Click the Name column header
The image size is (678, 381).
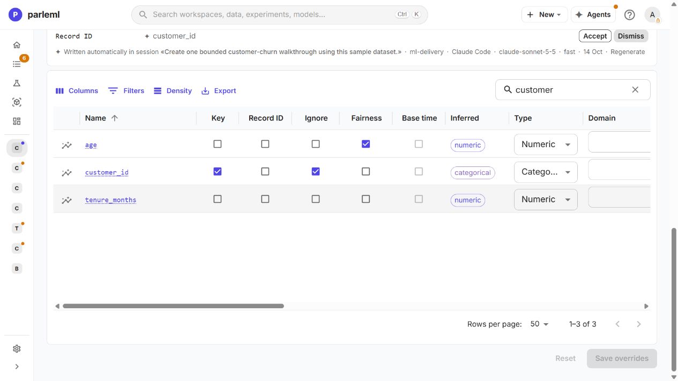click(95, 118)
